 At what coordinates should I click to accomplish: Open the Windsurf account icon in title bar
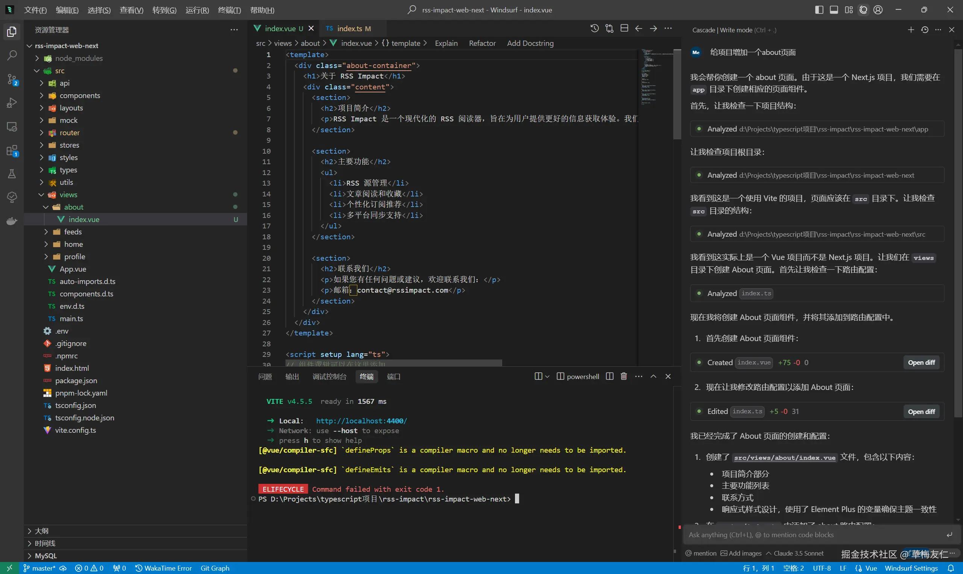[x=878, y=10]
